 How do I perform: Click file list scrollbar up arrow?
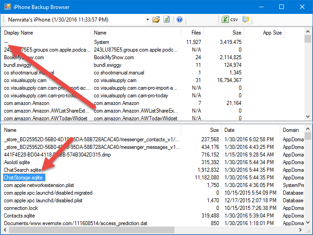(308, 129)
